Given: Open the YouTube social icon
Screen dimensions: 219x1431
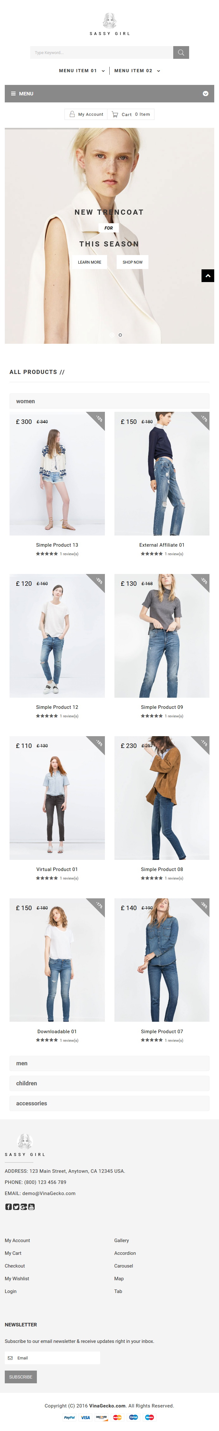Looking at the screenshot, I should (x=32, y=1206).
